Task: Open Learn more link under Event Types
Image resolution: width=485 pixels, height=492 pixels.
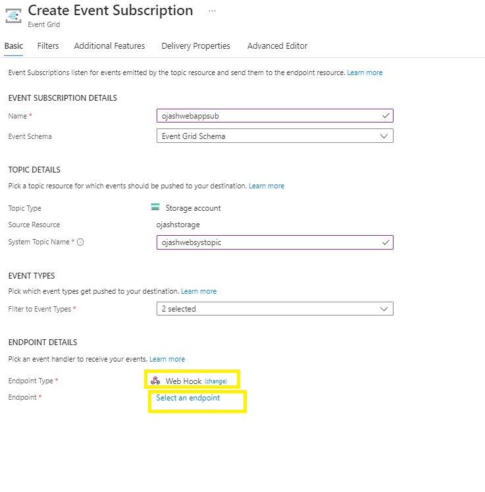Action: (199, 291)
